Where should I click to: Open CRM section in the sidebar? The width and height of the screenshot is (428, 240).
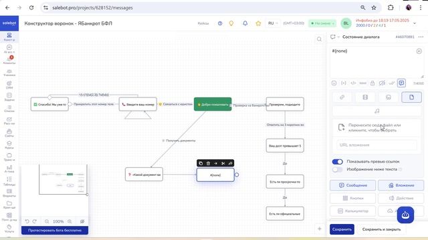tap(9, 85)
